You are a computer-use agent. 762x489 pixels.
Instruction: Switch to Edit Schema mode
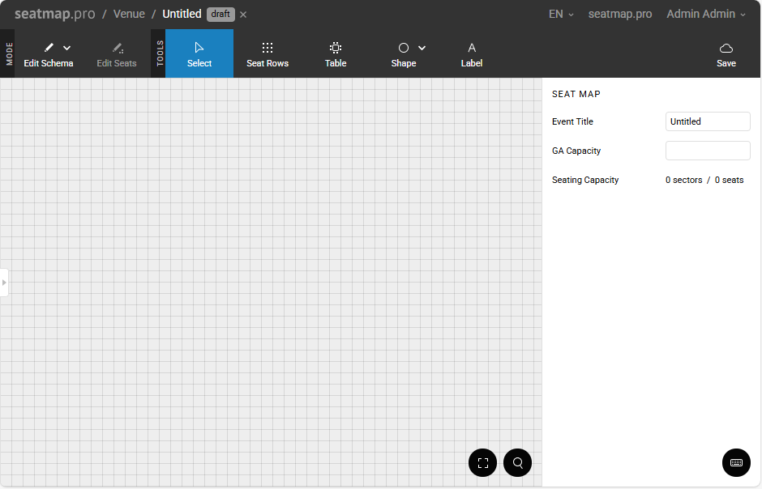click(49, 53)
